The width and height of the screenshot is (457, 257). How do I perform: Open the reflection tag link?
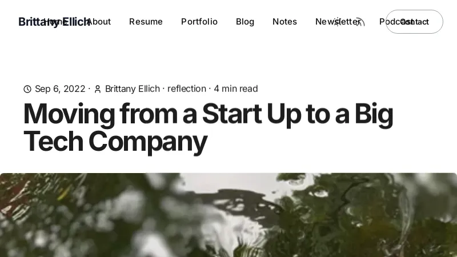coord(187,89)
